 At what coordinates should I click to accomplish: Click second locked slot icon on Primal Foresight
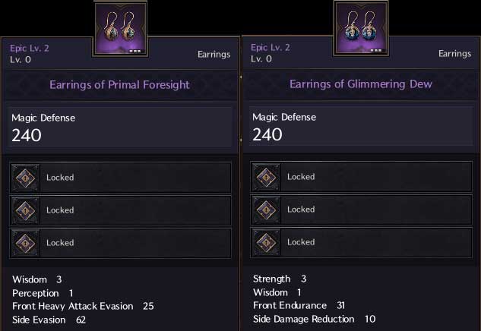click(x=27, y=210)
